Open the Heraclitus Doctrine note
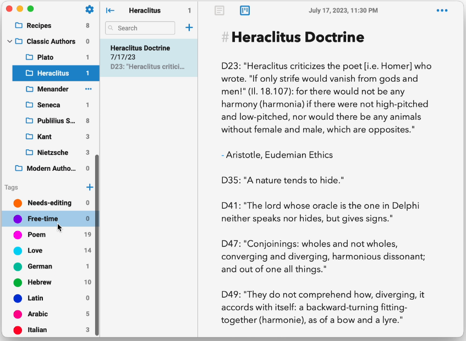 [x=149, y=57]
